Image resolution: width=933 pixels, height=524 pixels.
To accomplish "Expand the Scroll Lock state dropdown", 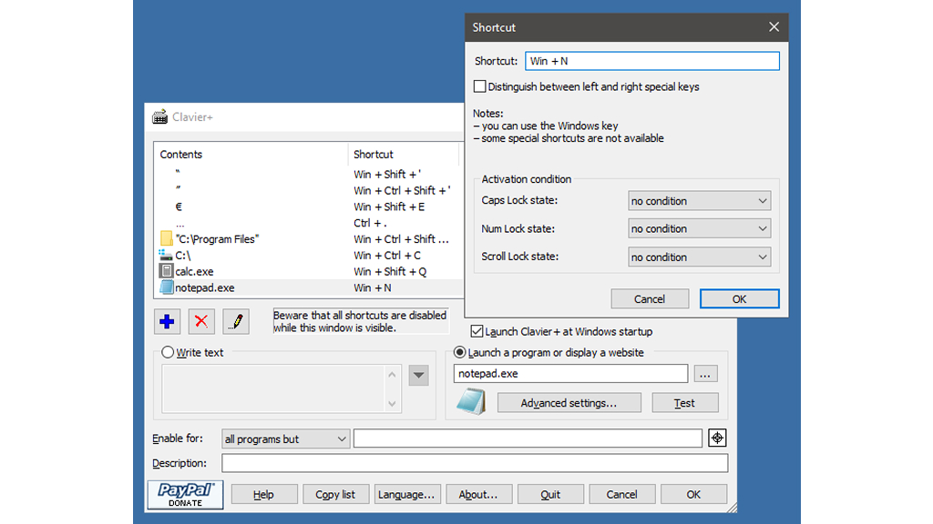I will [699, 257].
